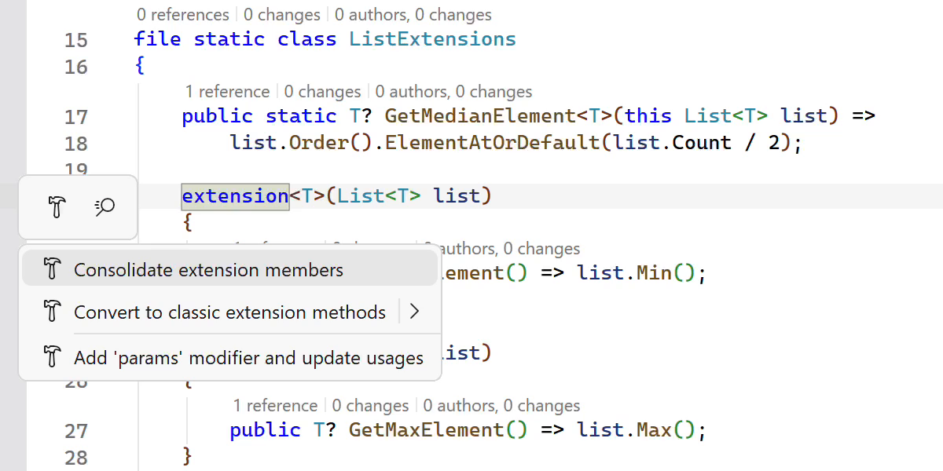Open '1 reference' CodeLens above GetMedianElement
The image size is (943, 471).
coord(227,92)
